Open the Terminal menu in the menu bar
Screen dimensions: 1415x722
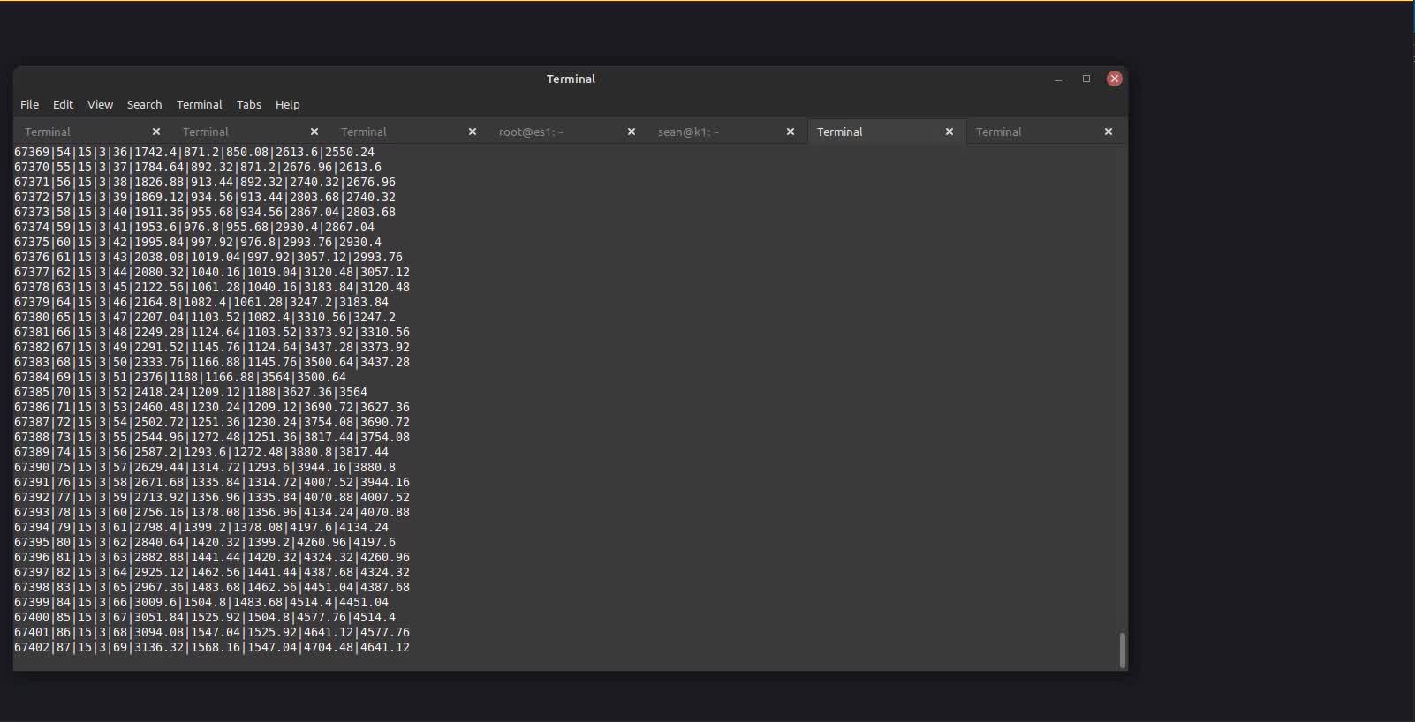[199, 104]
